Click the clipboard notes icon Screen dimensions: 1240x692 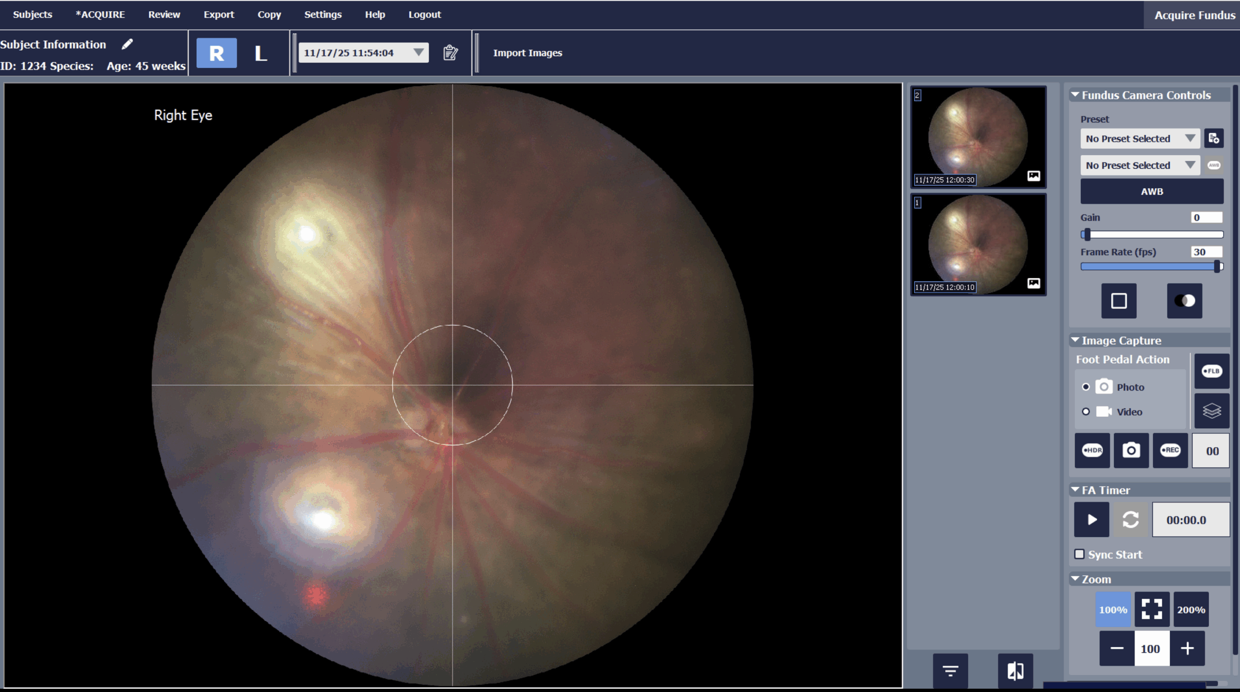(x=450, y=52)
